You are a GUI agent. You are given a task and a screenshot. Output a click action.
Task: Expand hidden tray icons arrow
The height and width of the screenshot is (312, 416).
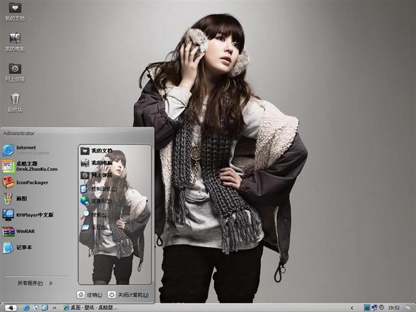(x=352, y=307)
